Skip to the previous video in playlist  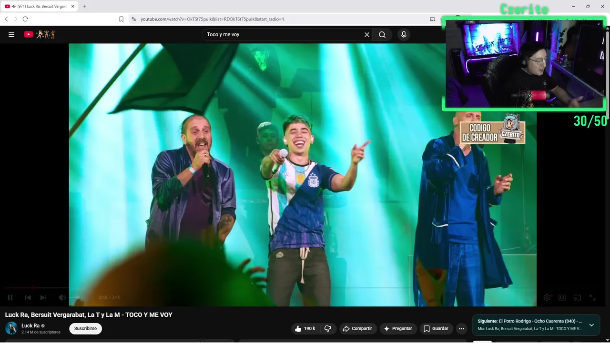click(x=28, y=297)
